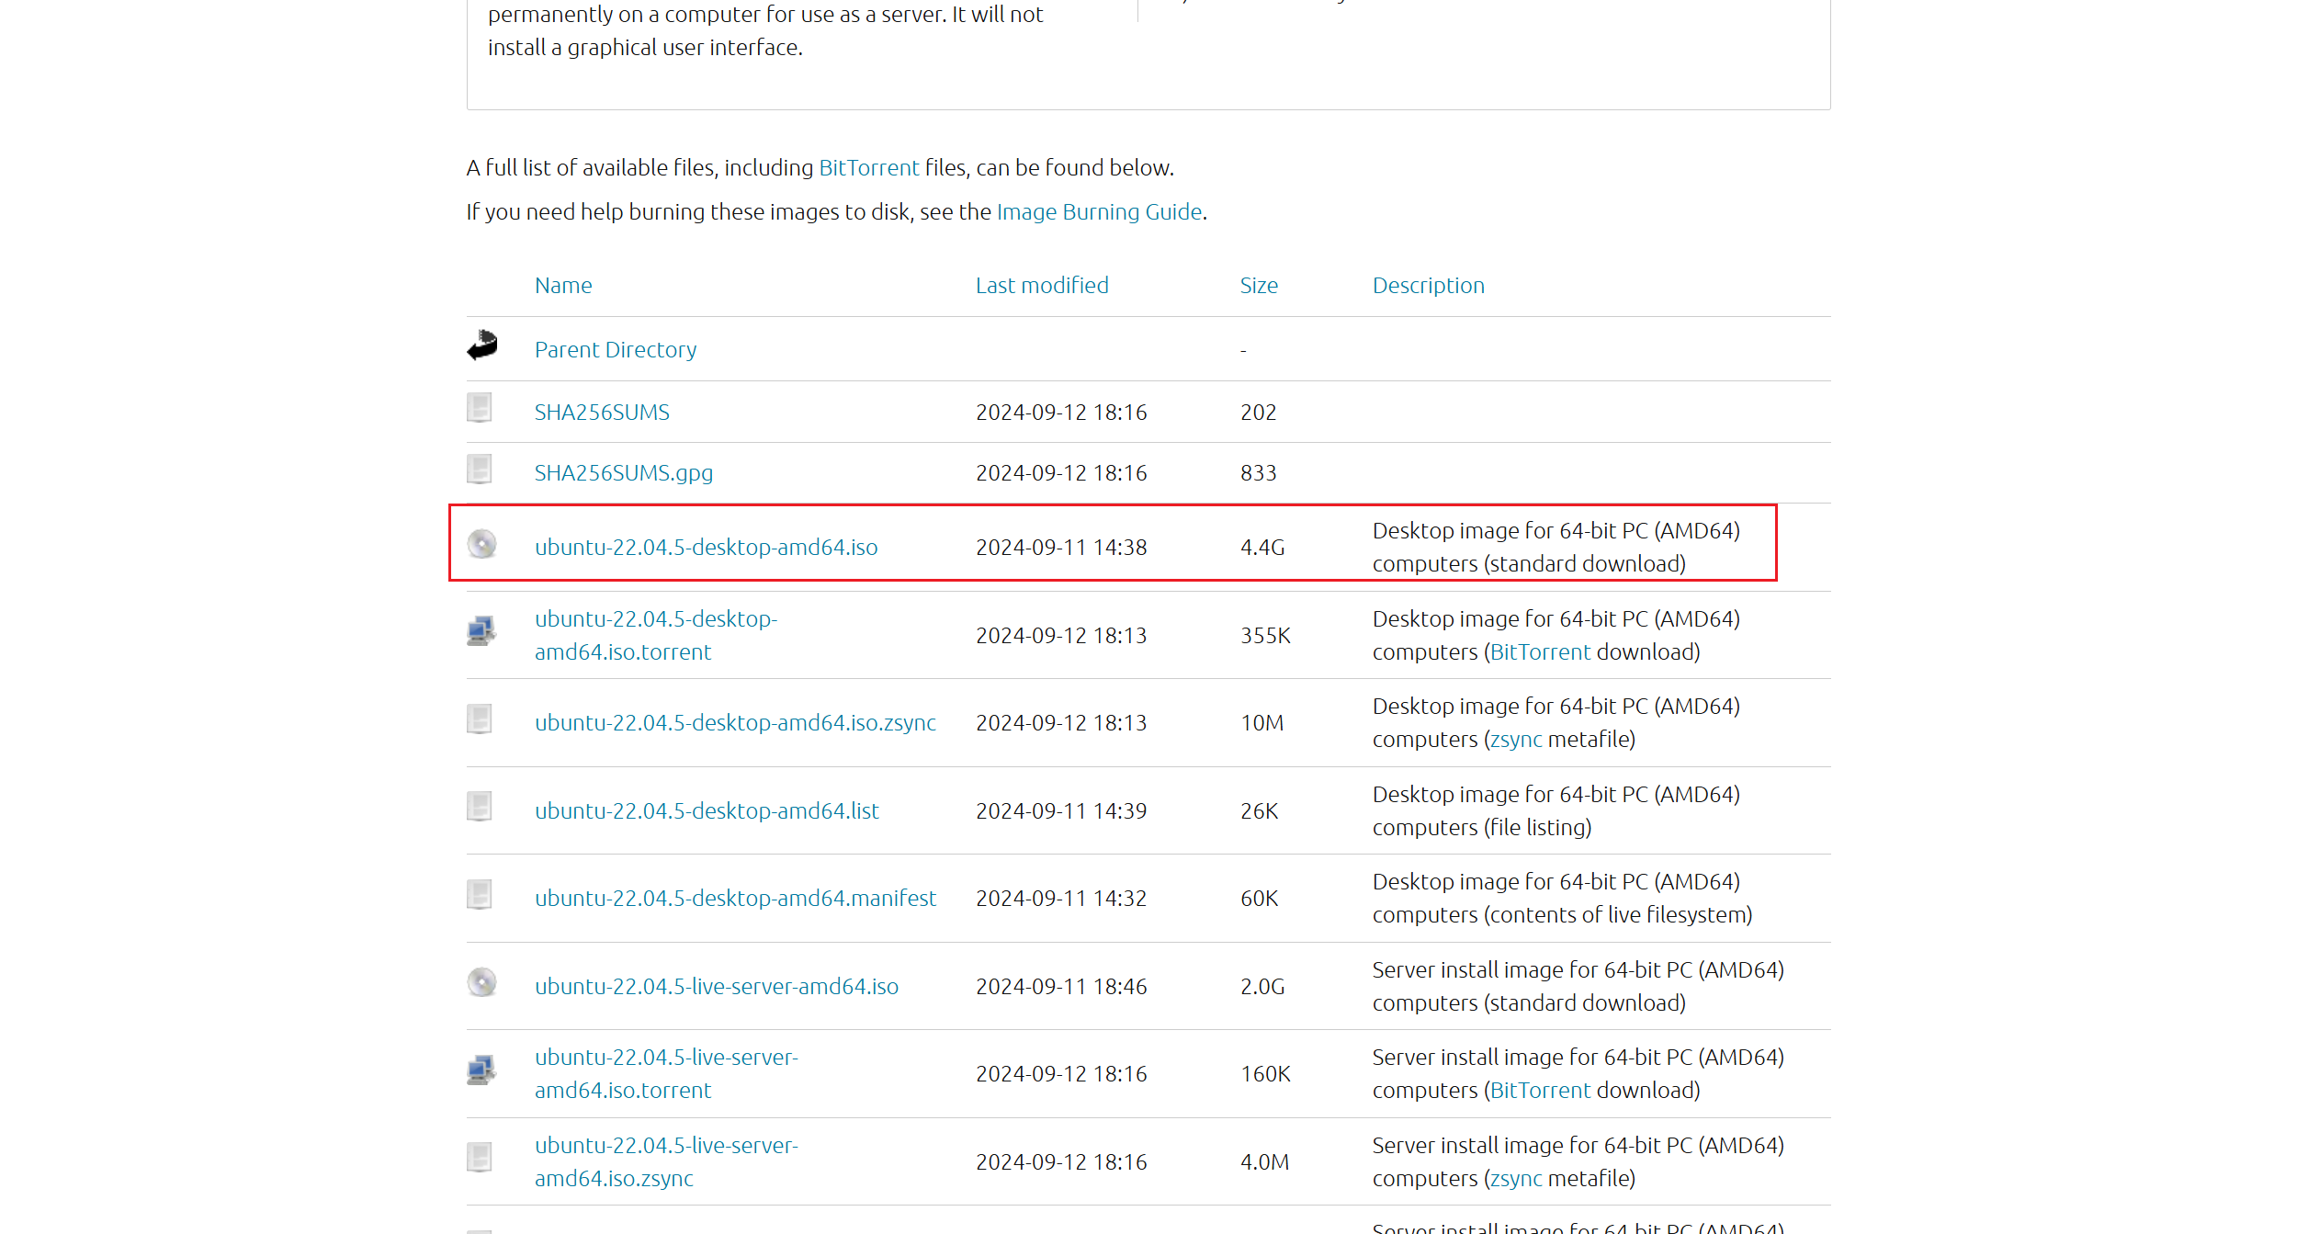Open ubuntu-22.04.5-desktop-amd64.iso.zsync link

[736, 723]
